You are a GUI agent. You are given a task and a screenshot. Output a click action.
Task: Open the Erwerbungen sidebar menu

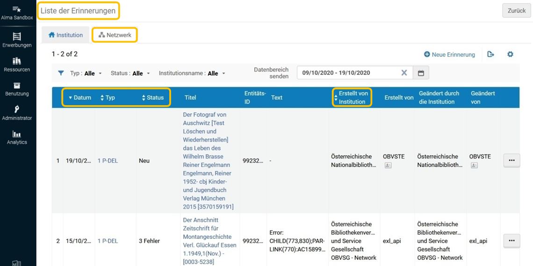[x=17, y=40]
